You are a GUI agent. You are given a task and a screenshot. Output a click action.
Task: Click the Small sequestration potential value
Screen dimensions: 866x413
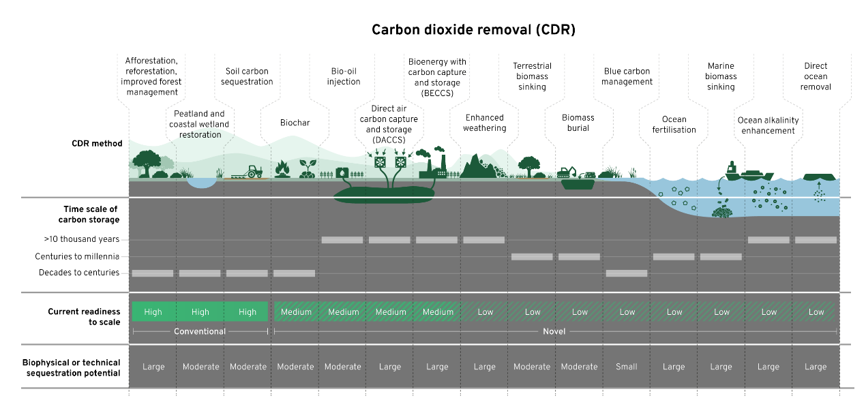point(626,367)
